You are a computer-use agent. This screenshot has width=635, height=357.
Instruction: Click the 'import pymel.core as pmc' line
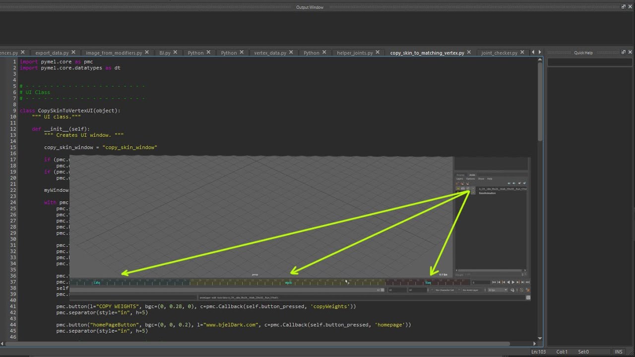pos(56,61)
